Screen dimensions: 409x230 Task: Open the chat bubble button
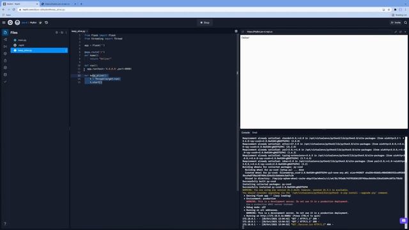pos(403,220)
